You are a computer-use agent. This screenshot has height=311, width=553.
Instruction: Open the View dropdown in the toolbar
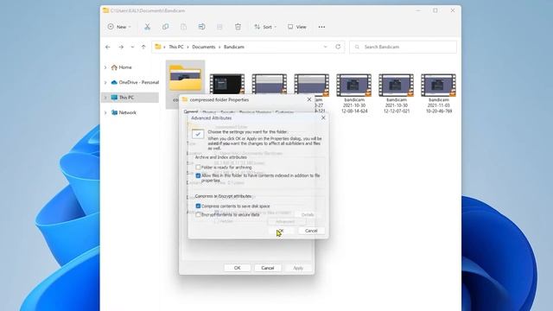[x=297, y=27]
